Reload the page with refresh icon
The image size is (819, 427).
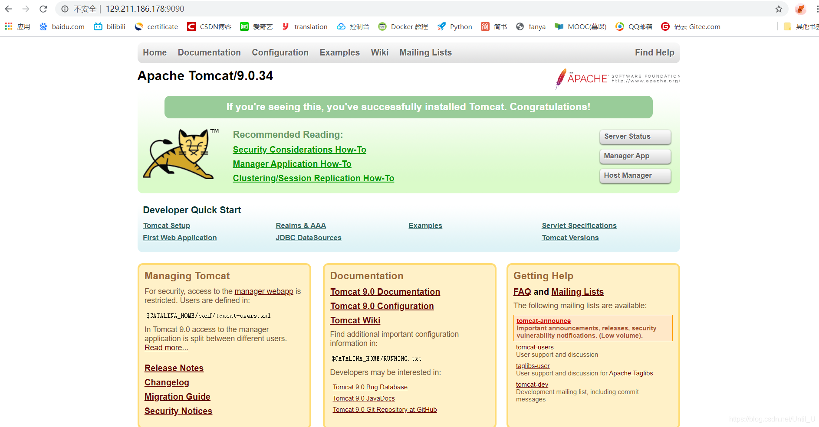click(x=43, y=9)
